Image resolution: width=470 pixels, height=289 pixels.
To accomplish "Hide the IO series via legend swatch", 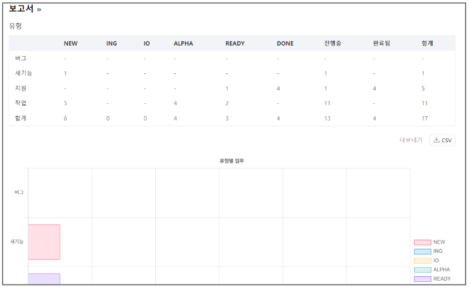I will (422, 261).
